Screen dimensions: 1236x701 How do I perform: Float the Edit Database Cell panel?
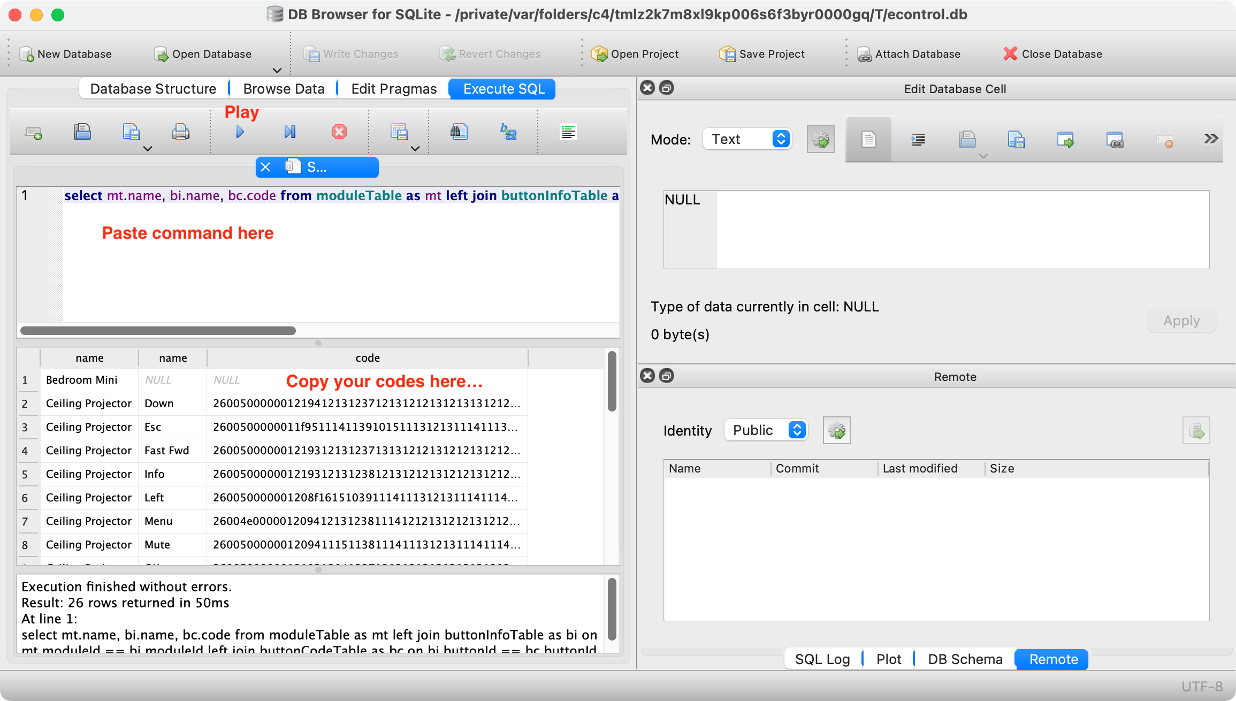pyautogui.click(x=667, y=88)
